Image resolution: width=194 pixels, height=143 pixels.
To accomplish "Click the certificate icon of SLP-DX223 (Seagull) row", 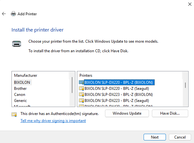I will (81, 101).
